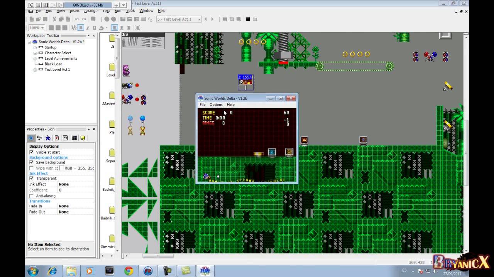494x277 pixels.
Task: Click the Pause button in the debugger bar
Action: (x=46, y=5)
